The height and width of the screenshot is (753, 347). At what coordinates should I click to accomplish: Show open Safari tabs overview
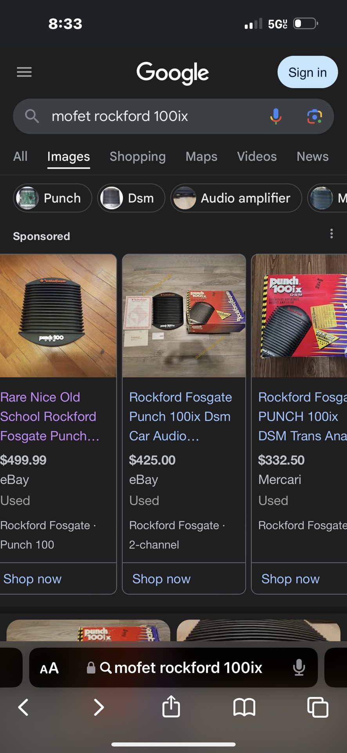(x=318, y=707)
